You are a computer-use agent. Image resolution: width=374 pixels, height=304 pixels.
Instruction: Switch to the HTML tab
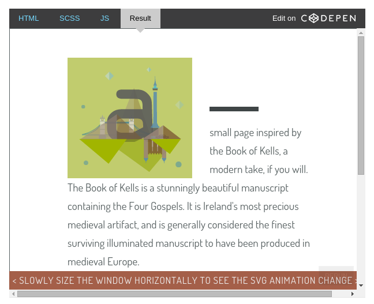[x=28, y=18]
